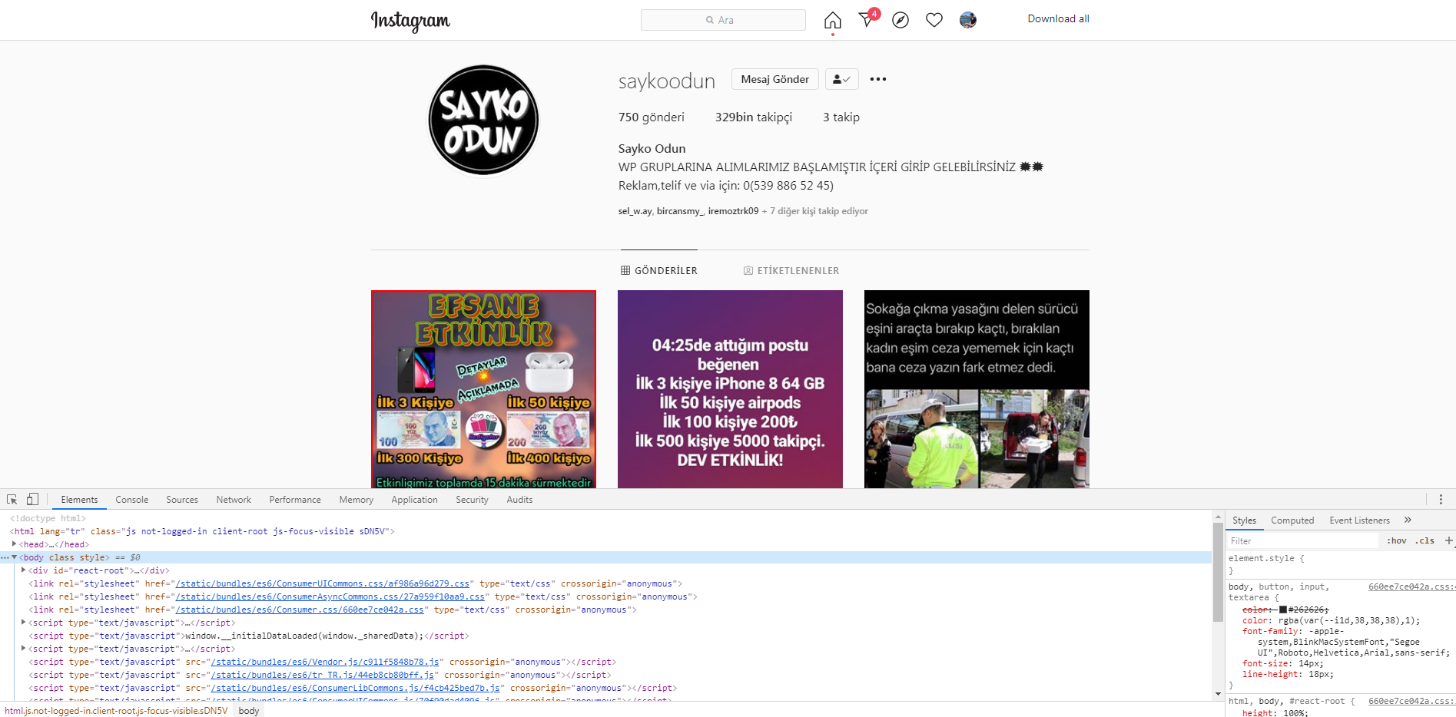The width and height of the screenshot is (1456, 717).
Task: Click the Ara search field
Action: [723, 20]
